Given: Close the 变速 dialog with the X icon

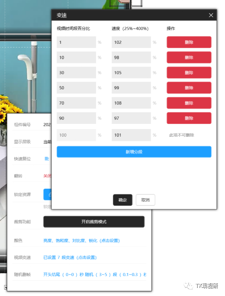Looking at the screenshot, I should (211, 15).
